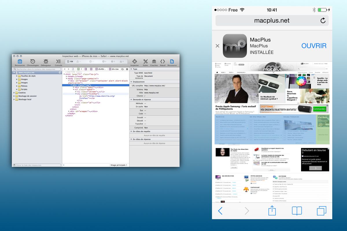Screen dimensions: 347x231
Task: Expand the head element node
Action: coord(67,77)
